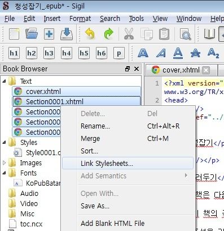Apply Heading 5 with h5 button
Image resolution: width=224 pixels, height=231 pixels.
(84, 53)
